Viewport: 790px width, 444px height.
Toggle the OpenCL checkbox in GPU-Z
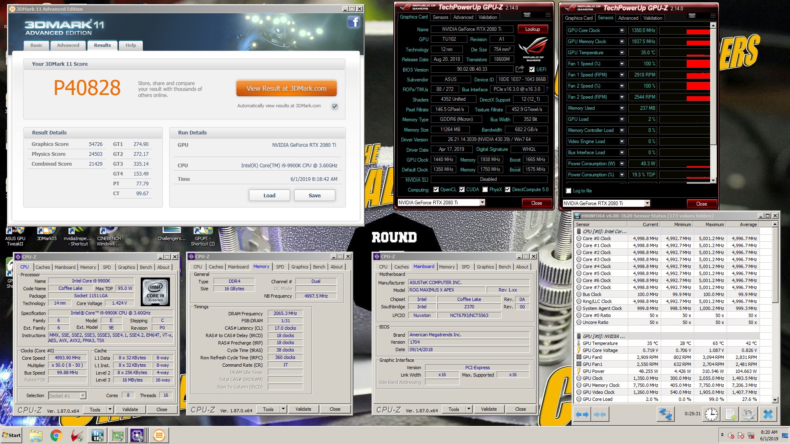click(x=436, y=190)
